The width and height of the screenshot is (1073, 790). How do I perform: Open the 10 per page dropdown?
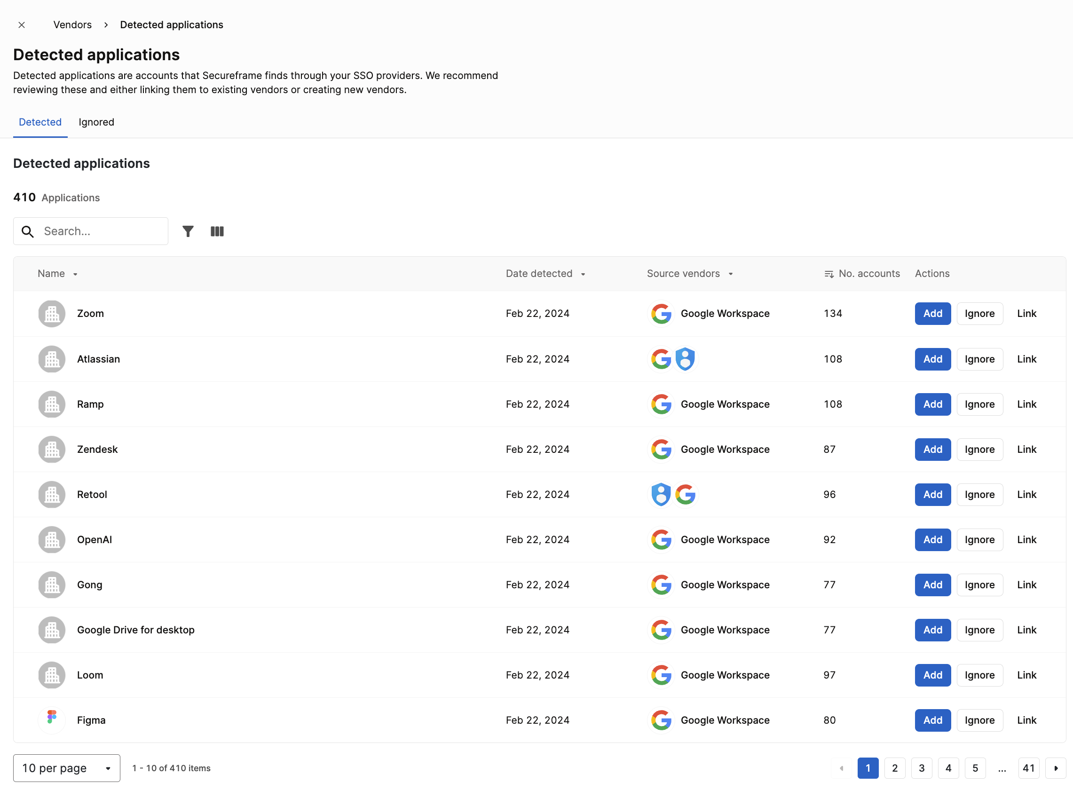(x=66, y=768)
